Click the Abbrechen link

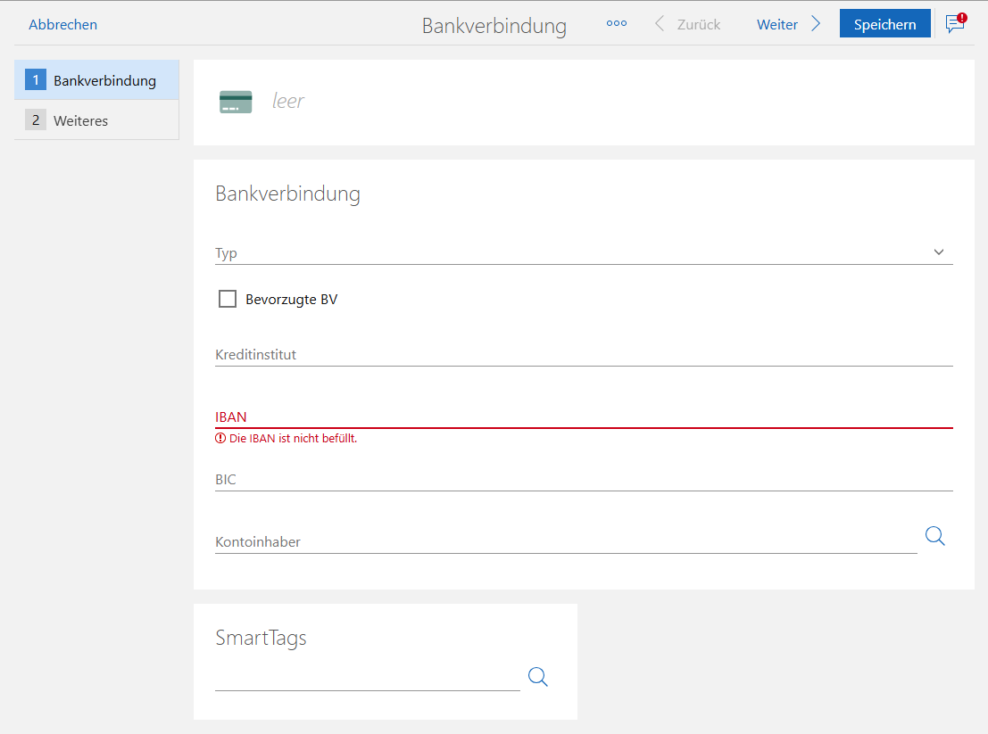[62, 24]
